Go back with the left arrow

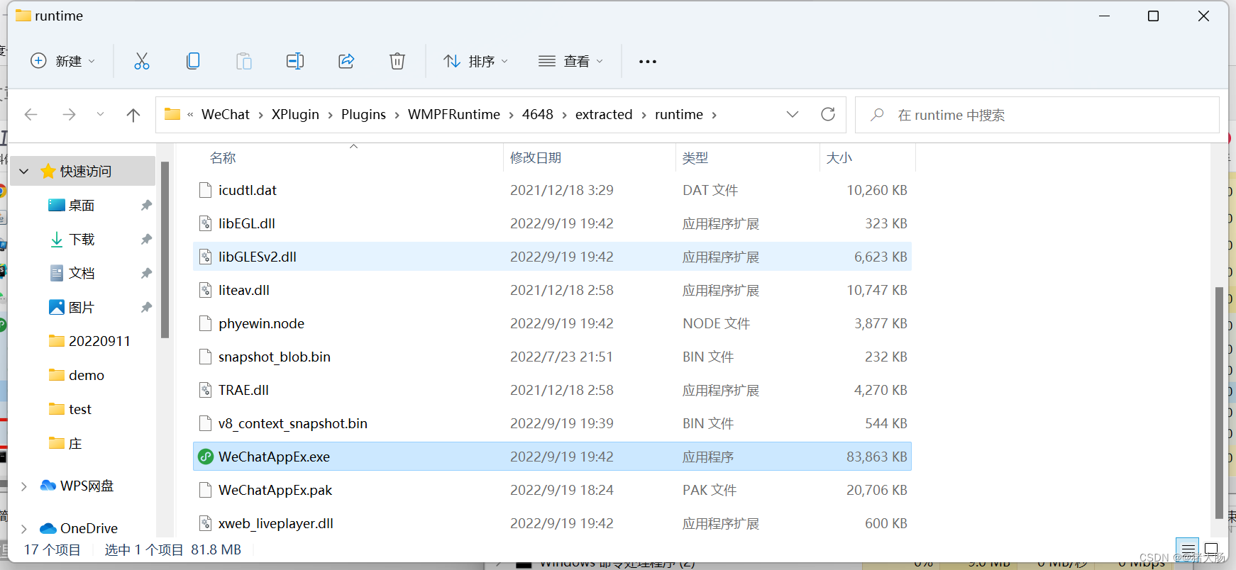point(31,114)
